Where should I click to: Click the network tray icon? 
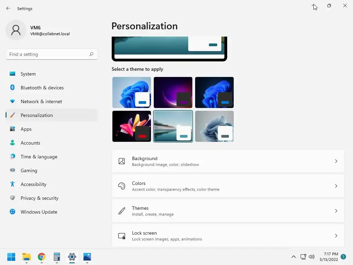coord(303,257)
